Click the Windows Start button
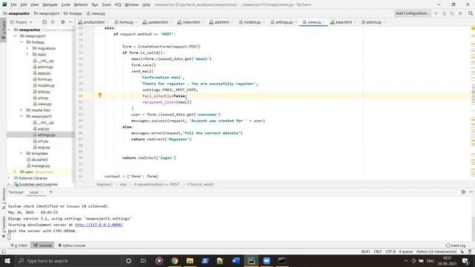This screenshot has height=267, width=475. click(7, 260)
